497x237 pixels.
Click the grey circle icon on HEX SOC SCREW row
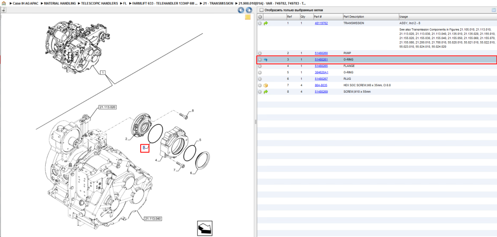point(260,85)
